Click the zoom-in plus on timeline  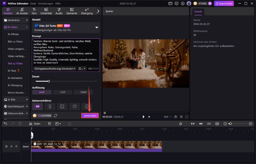[251, 123]
